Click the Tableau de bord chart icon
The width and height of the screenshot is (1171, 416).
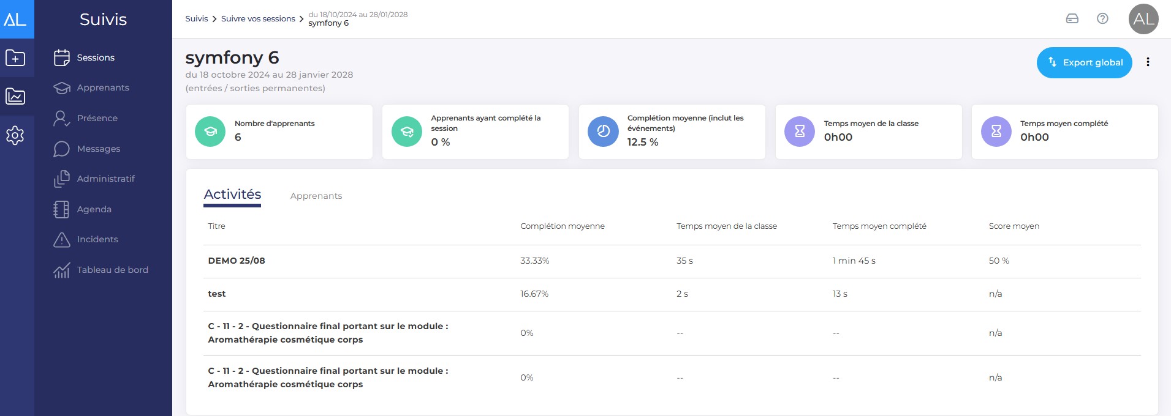(62, 270)
